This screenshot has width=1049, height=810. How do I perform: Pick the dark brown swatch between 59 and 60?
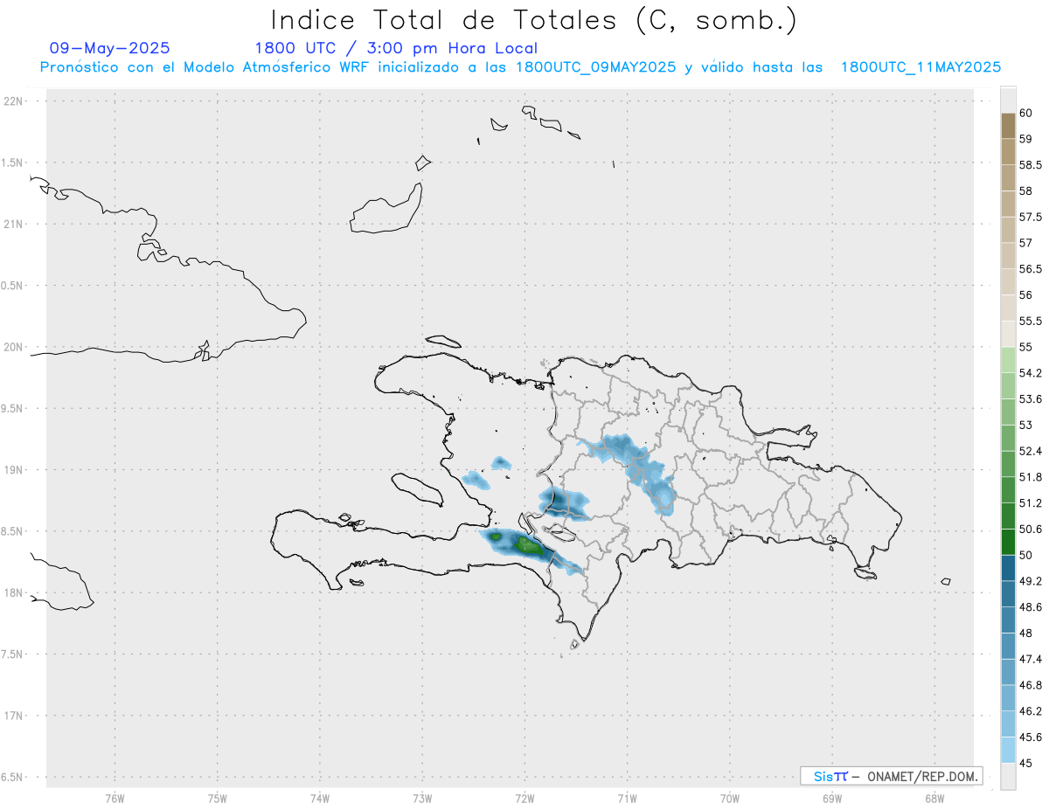1008,126
